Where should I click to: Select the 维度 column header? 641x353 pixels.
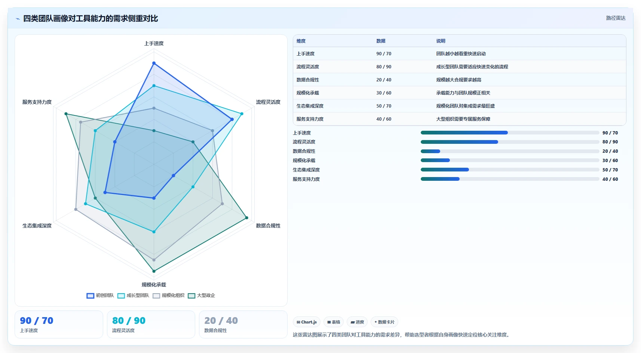point(301,41)
